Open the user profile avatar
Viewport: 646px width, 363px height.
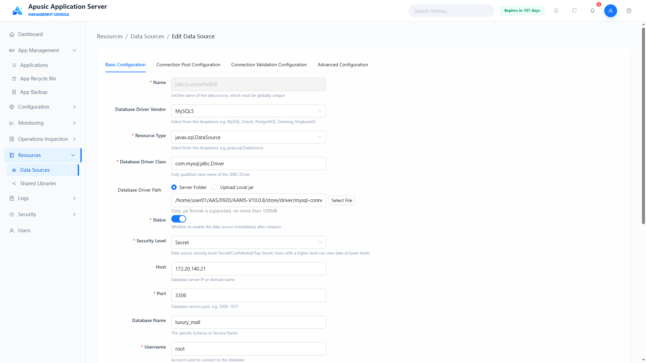tap(611, 11)
